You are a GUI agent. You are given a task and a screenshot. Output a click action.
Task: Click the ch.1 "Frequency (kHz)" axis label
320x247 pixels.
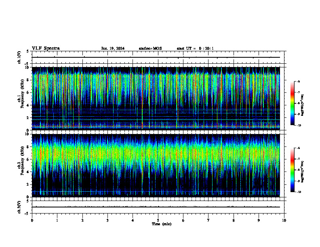point(22,93)
